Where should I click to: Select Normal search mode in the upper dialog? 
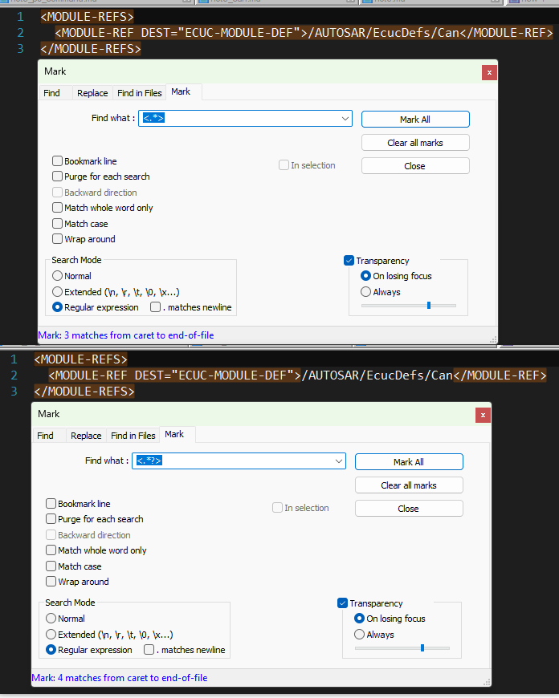coord(58,276)
